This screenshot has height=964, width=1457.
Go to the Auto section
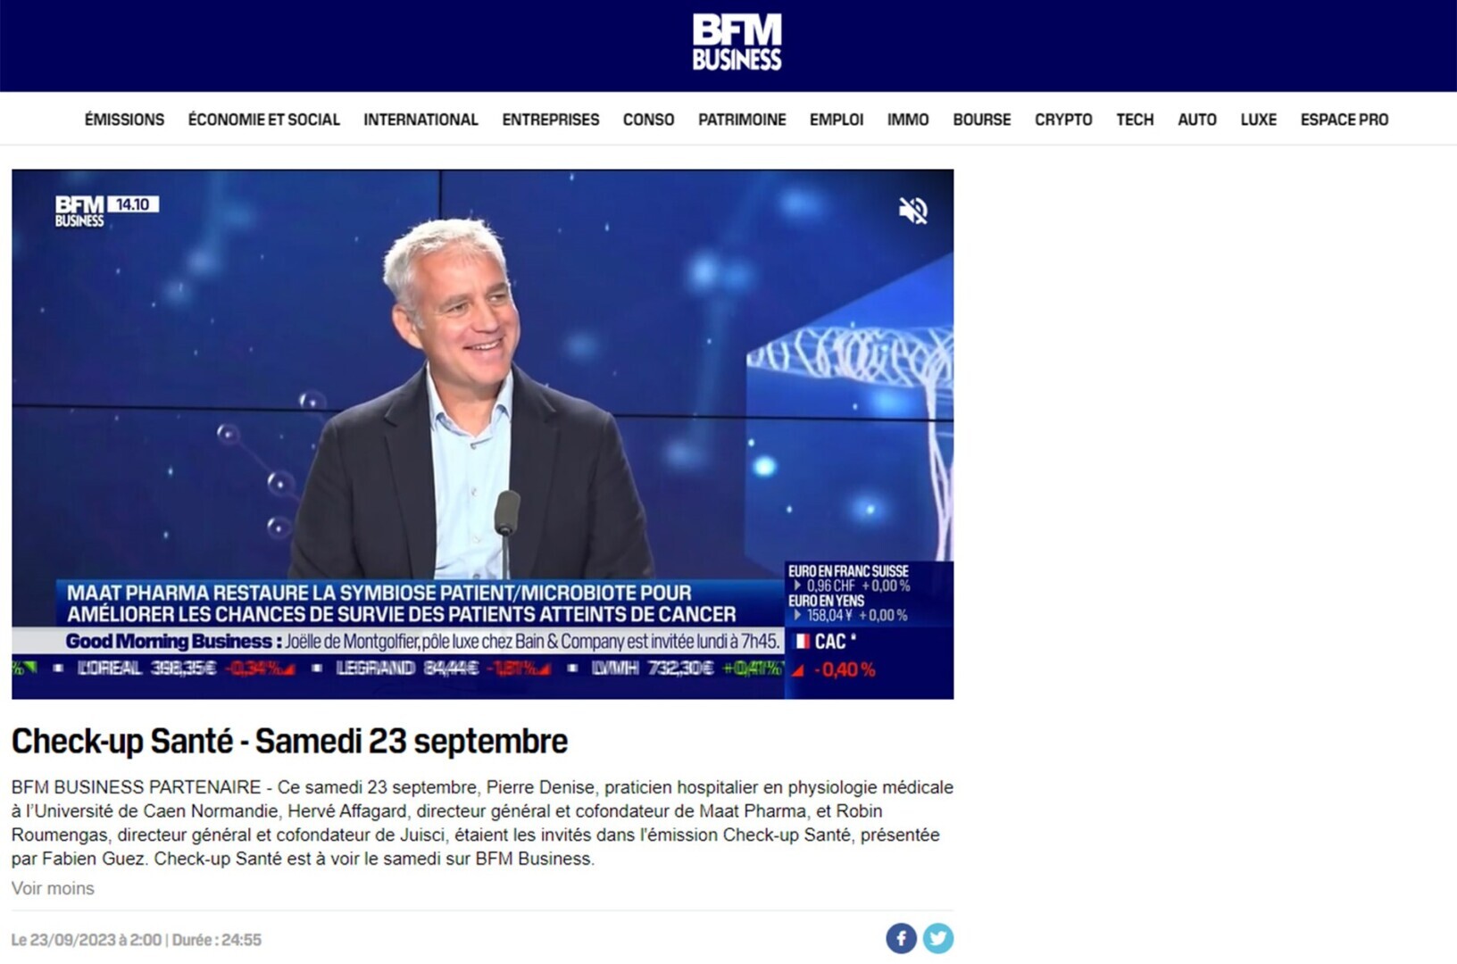pyautogui.click(x=1196, y=120)
